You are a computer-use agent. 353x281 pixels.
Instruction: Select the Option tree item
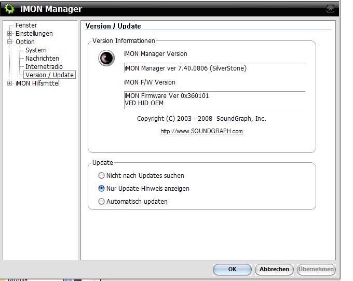[25, 42]
